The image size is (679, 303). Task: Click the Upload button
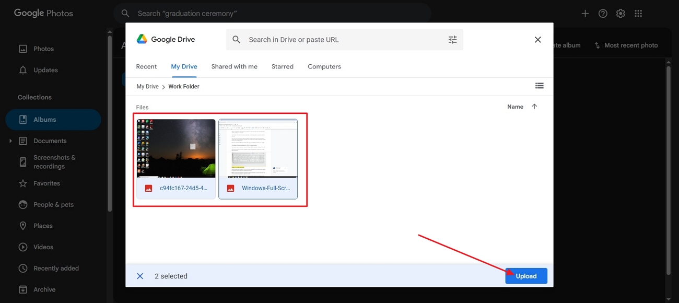(526, 276)
